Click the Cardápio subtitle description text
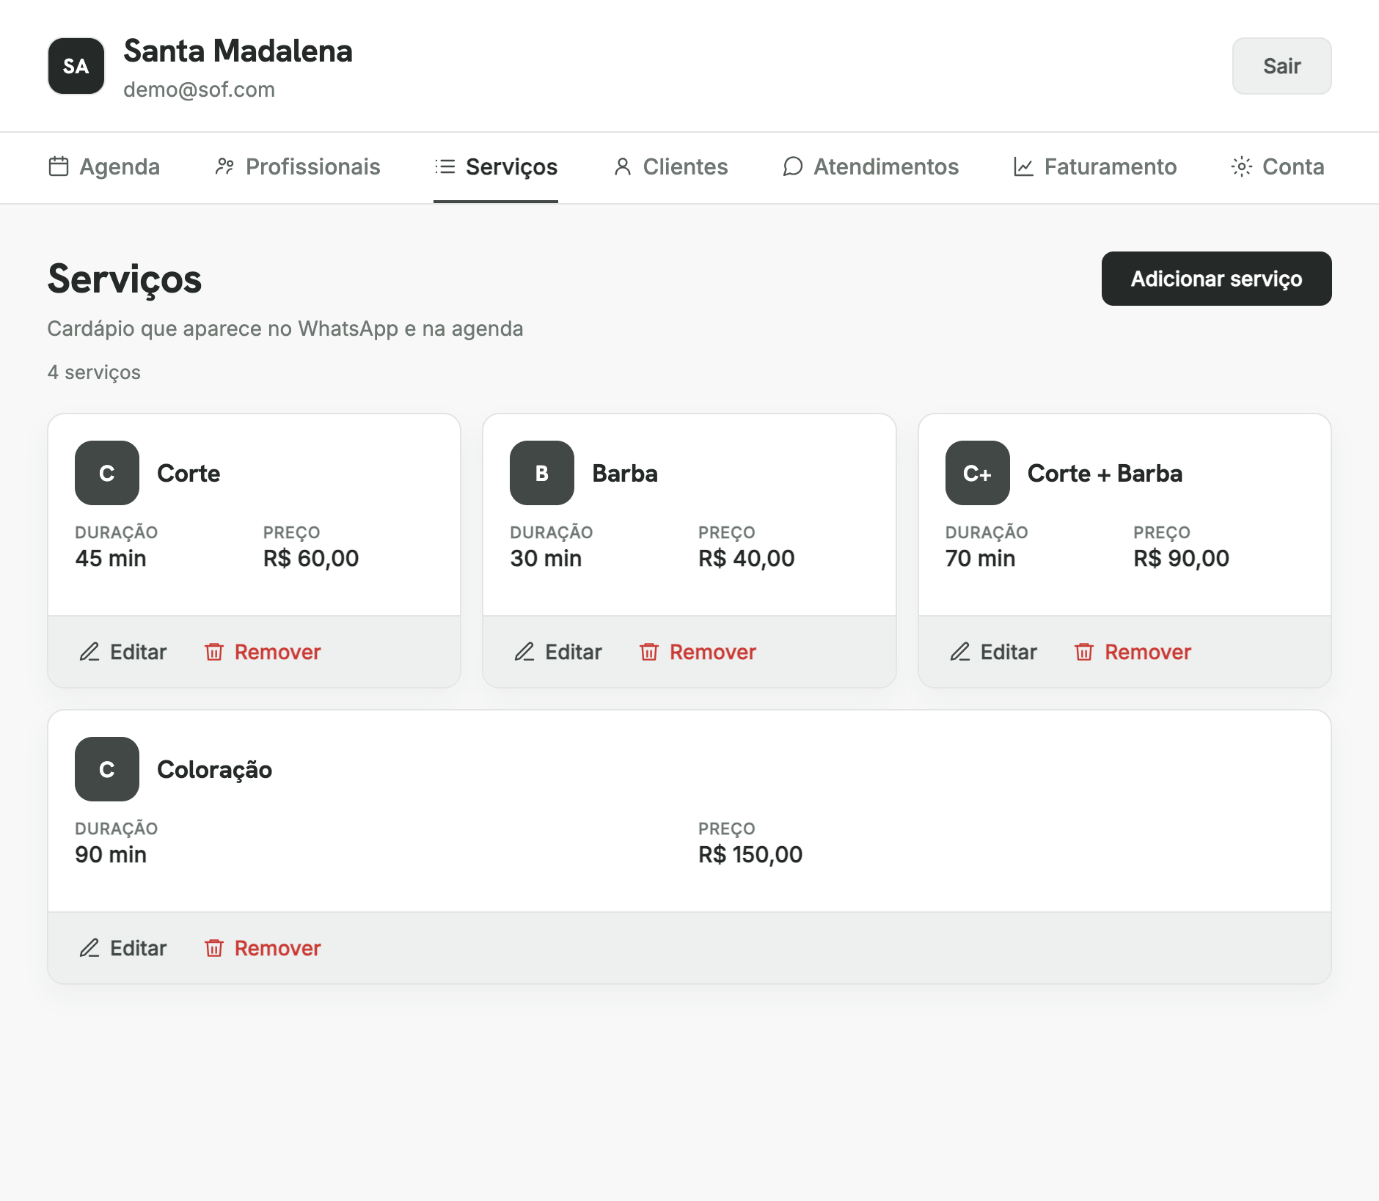This screenshot has width=1379, height=1201. pyautogui.click(x=285, y=328)
